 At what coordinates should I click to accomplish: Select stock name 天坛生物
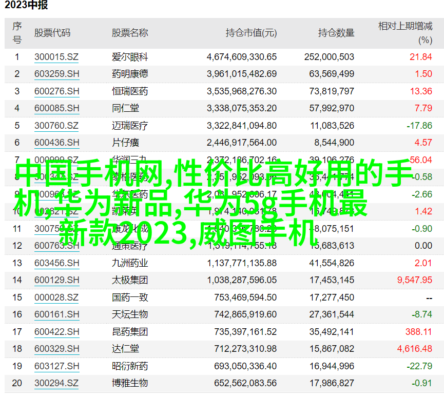(x=130, y=314)
